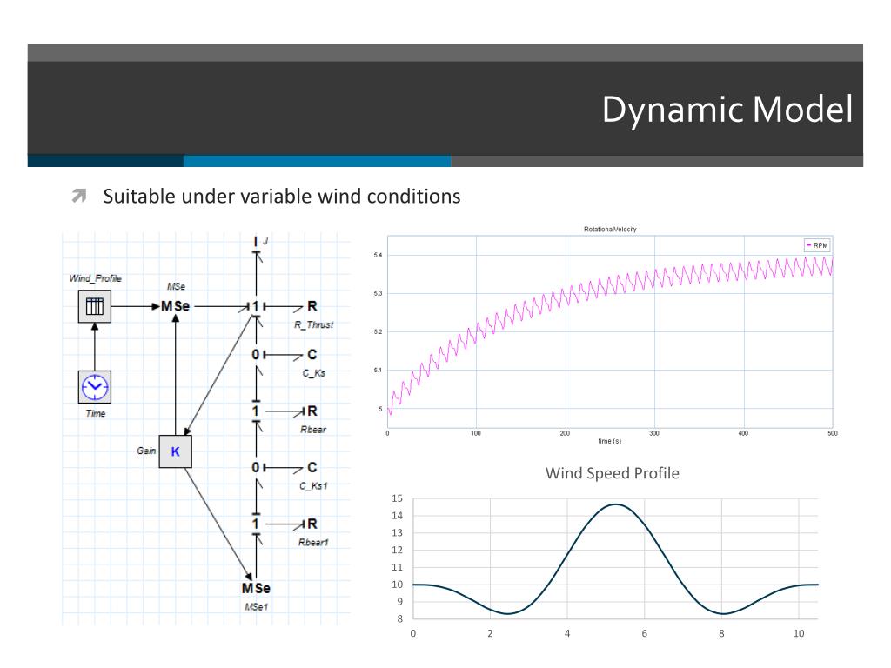Select the C element labeled C_Ks
This screenshot has width=891, height=668.
312,355
